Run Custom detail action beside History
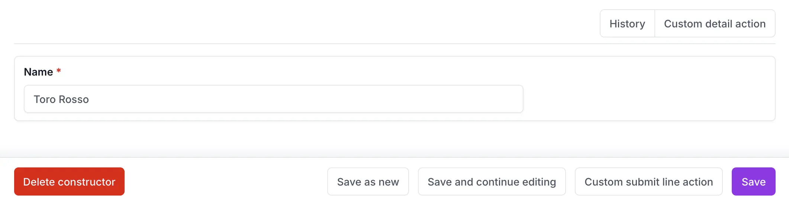 point(715,24)
